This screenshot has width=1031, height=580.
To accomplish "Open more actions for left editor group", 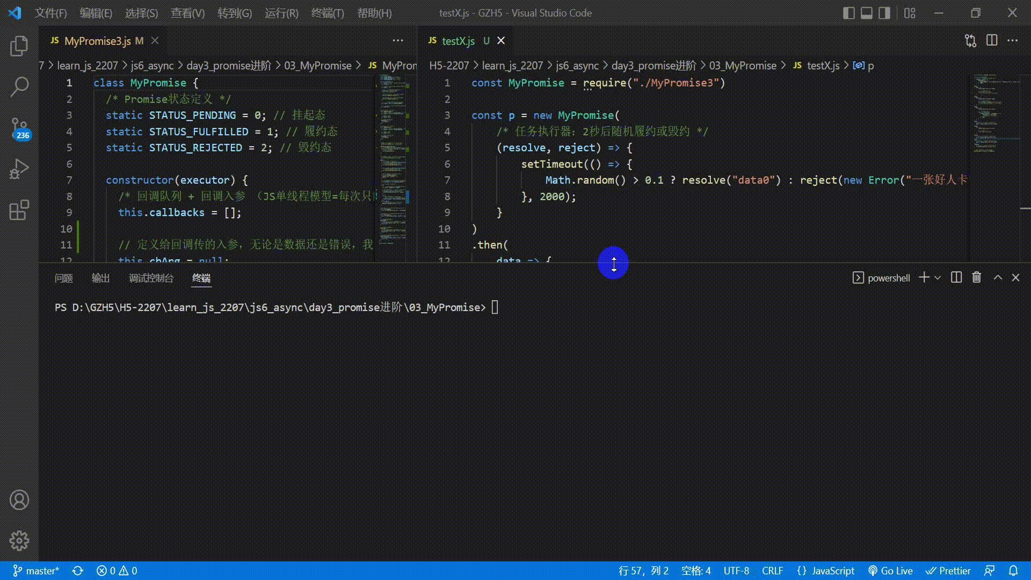I will (x=398, y=41).
